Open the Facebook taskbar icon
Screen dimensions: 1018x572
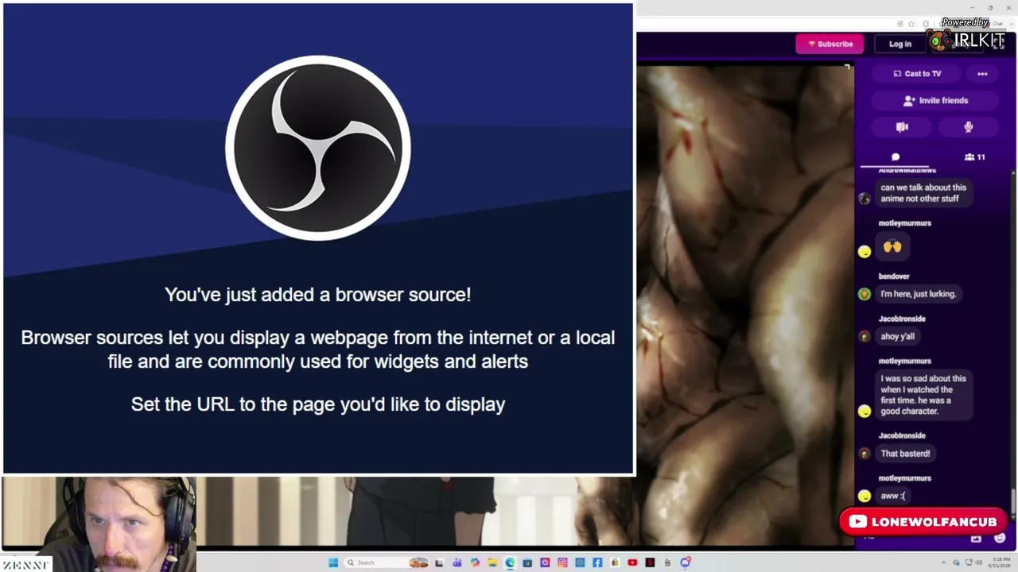coord(597,562)
